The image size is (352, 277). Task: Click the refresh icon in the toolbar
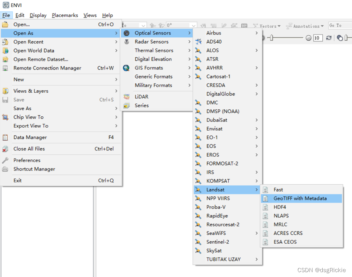click(x=329, y=38)
